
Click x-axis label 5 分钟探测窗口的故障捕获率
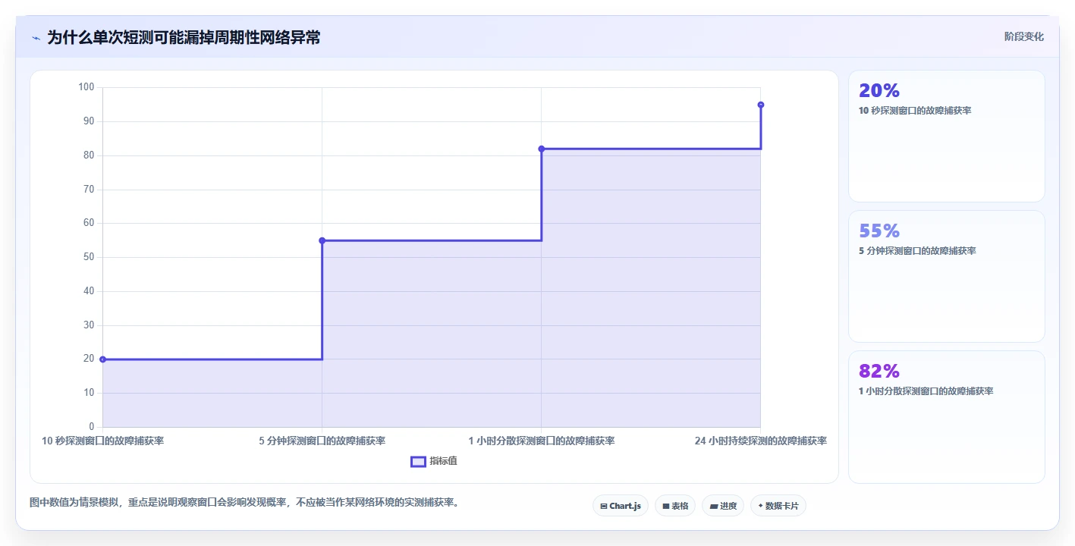coord(322,441)
